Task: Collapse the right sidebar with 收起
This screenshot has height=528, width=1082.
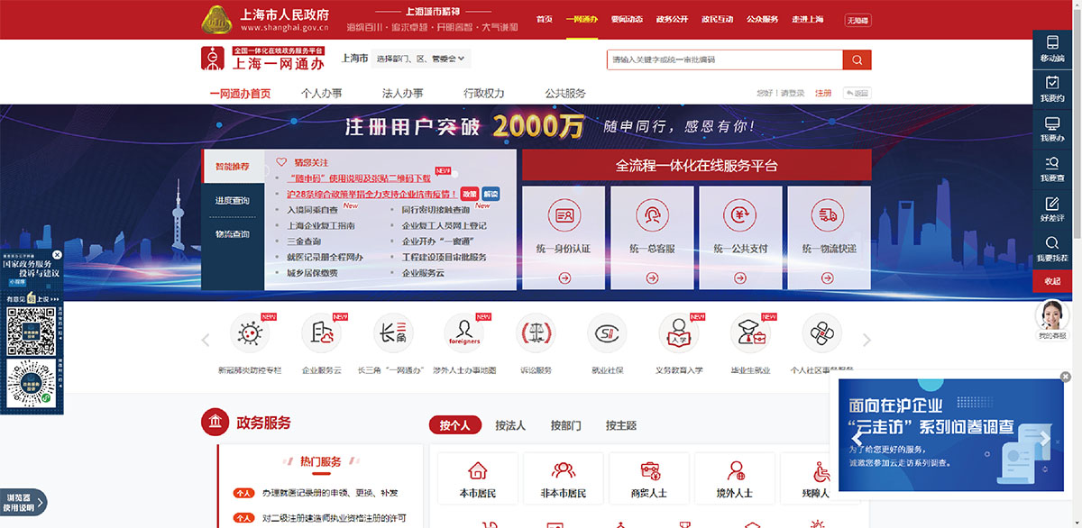Action: [x=1051, y=281]
